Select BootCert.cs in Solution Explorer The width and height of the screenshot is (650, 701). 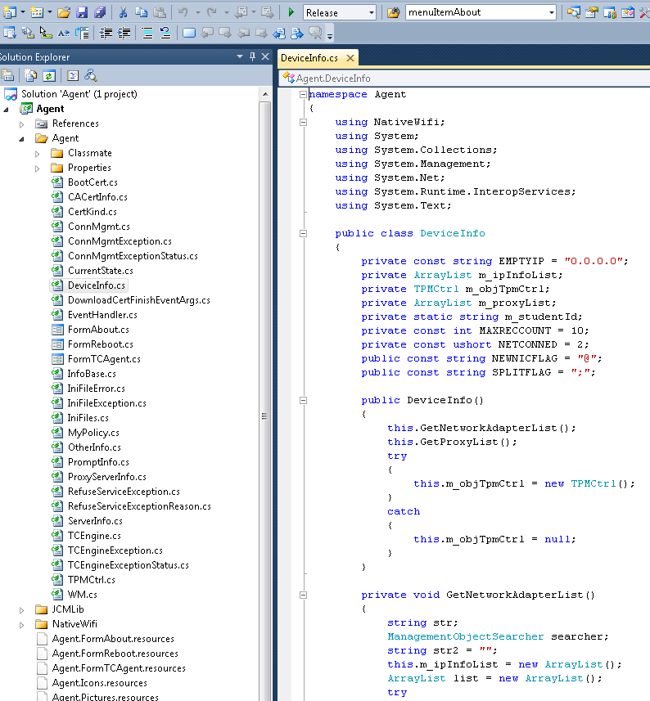(x=93, y=182)
